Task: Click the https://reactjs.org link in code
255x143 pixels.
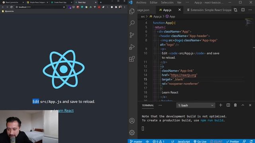Action: coord(183,75)
